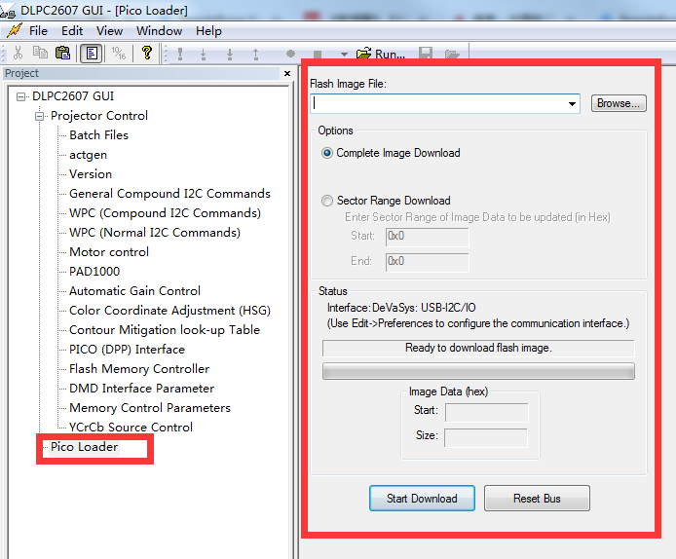Select General Compound I2C Commands tree item
Image resolution: width=676 pixels, height=559 pixels.
pos(169,194)
